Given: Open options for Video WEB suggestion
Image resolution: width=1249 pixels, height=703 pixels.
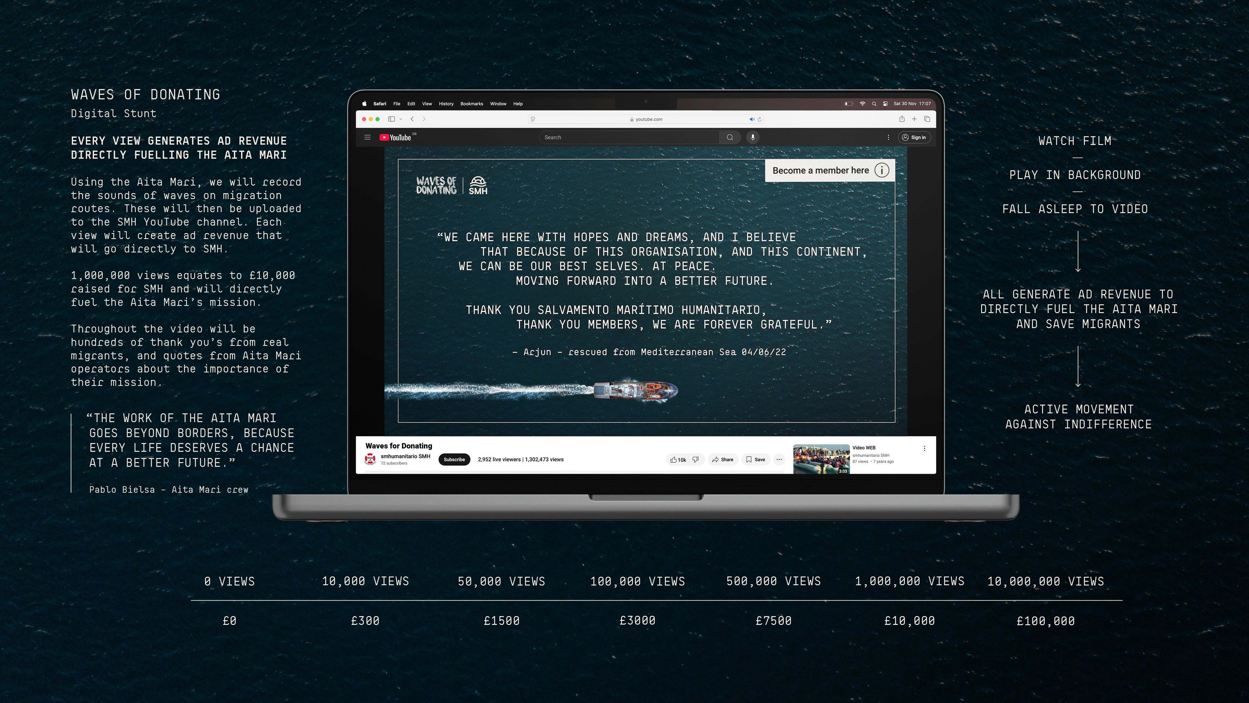Looking at the screenshot, I should point(925,448).
